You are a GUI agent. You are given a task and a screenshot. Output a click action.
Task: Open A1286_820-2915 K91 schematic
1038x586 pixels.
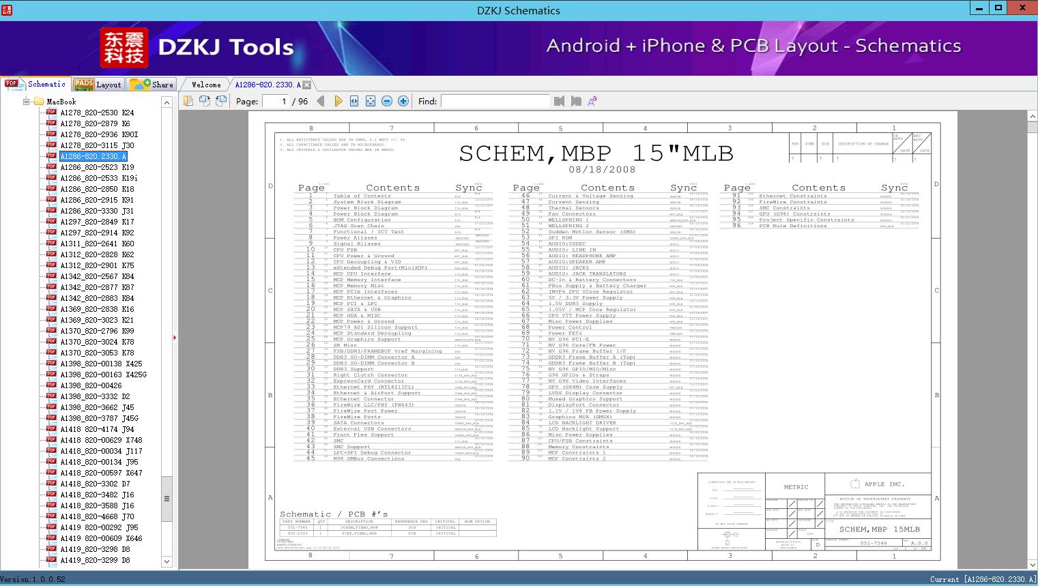[x=97, y=200]
